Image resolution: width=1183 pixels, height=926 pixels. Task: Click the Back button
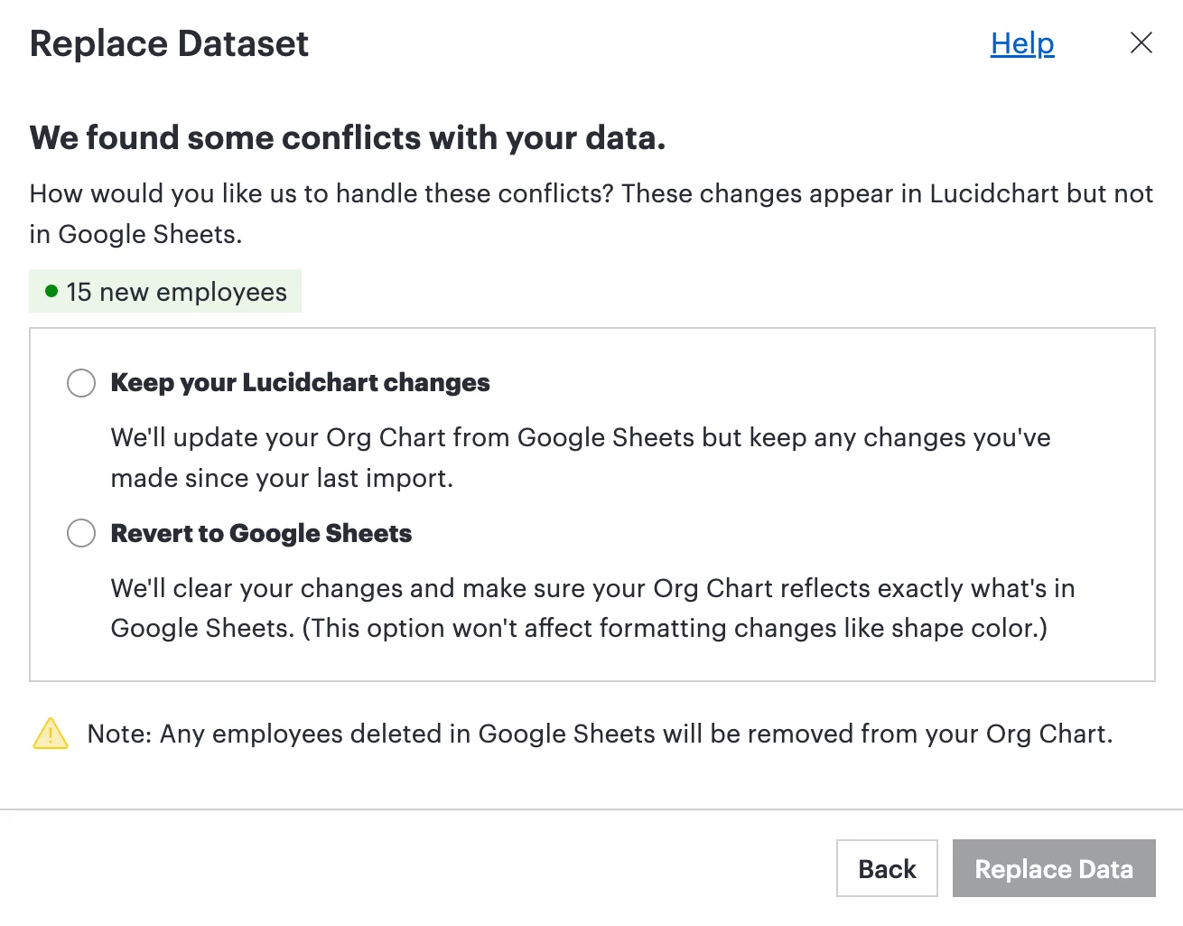click(887, 868)
